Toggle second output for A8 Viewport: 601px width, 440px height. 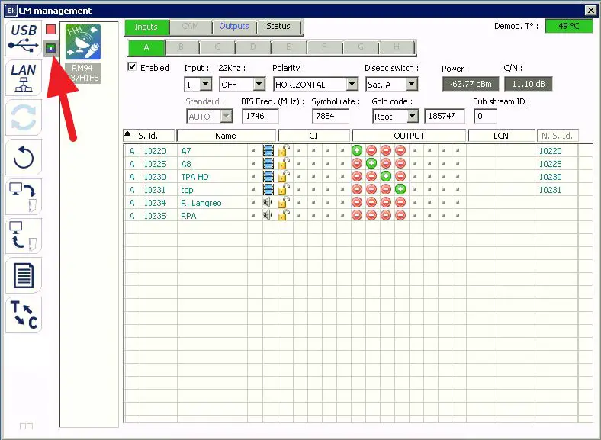tap(371, 163)
